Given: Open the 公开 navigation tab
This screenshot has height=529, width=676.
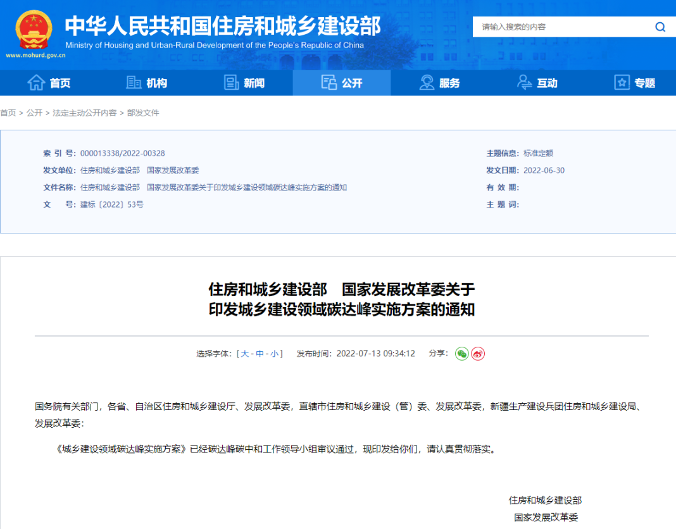Looking at the screenshot, I should pyautogui.click(x=342, y=83).
